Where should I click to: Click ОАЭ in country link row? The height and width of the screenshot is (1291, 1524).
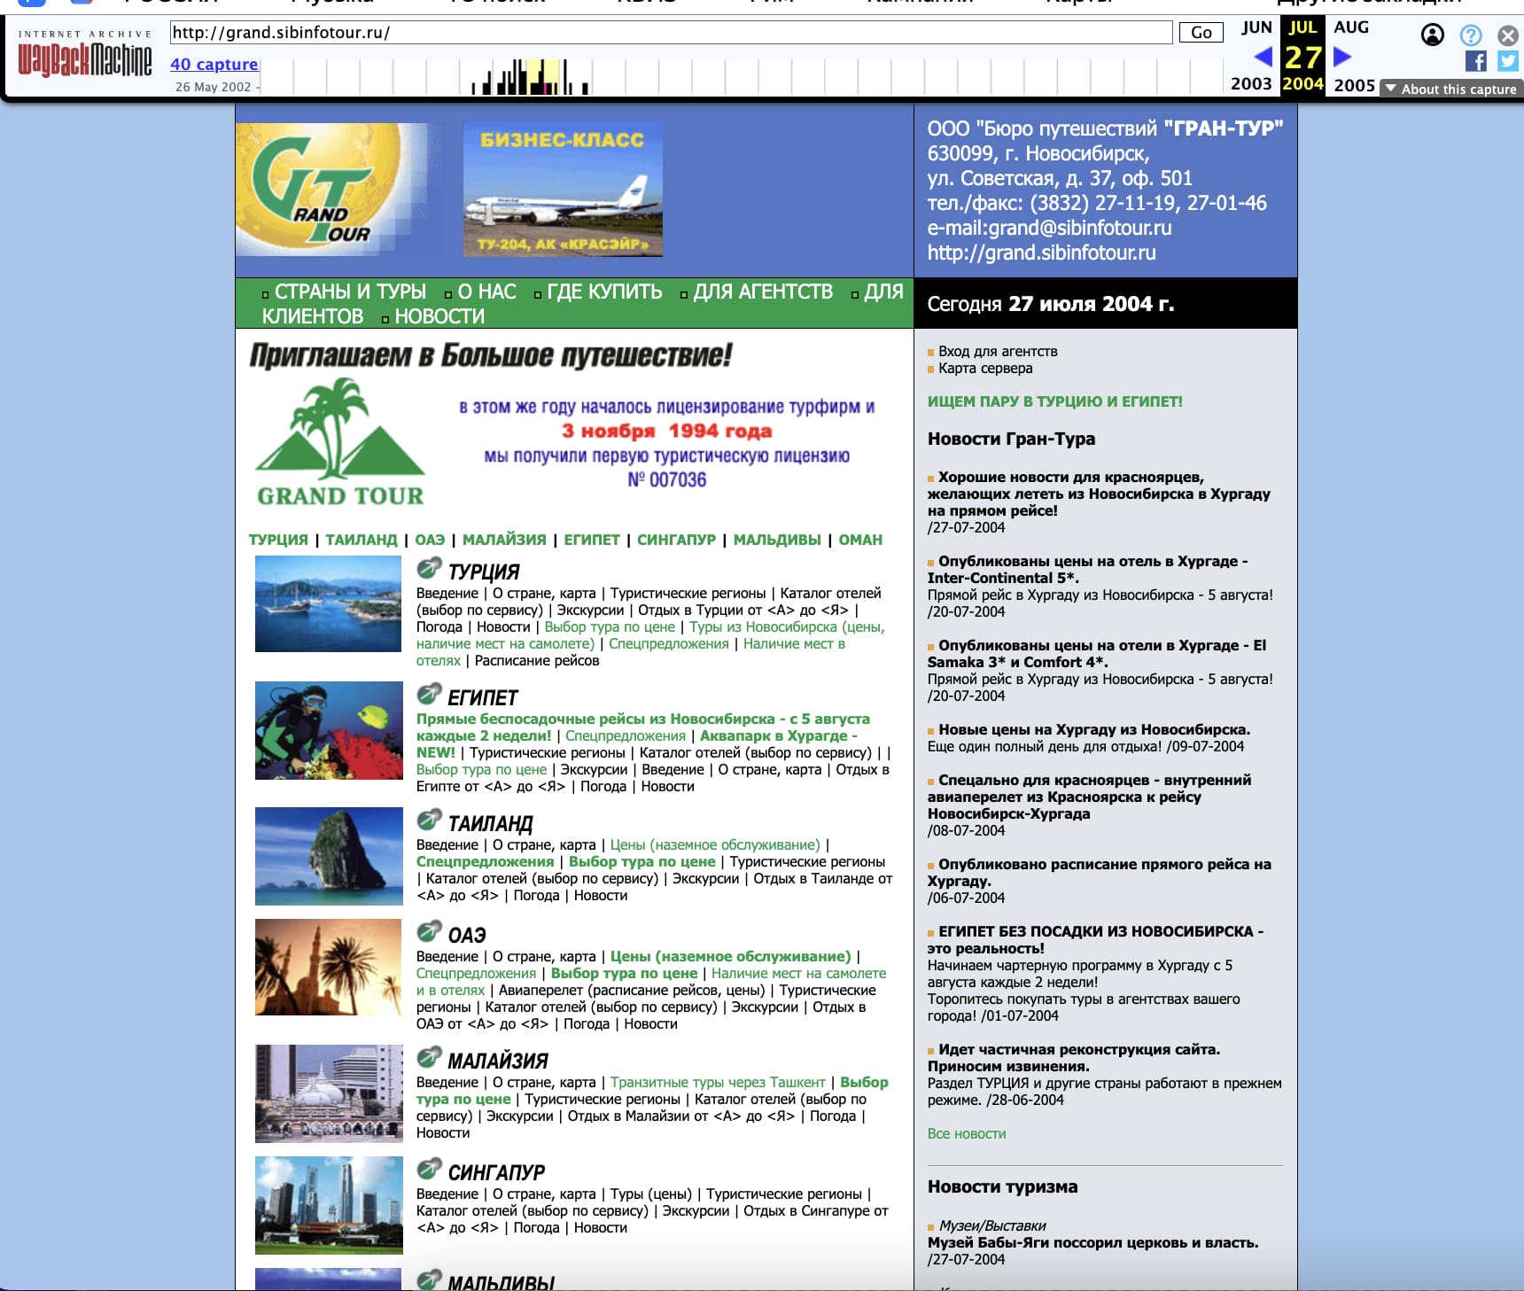[430, 540]
